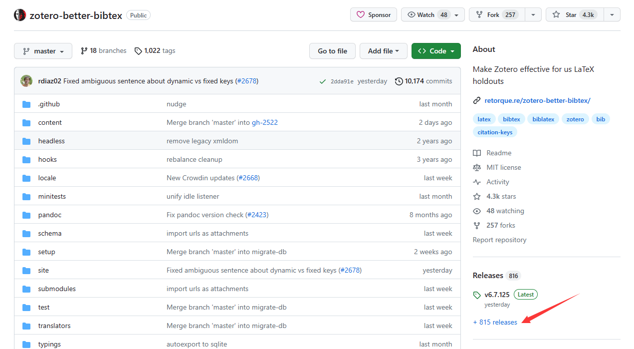Click the hooks folder icon

coord(26,160)
